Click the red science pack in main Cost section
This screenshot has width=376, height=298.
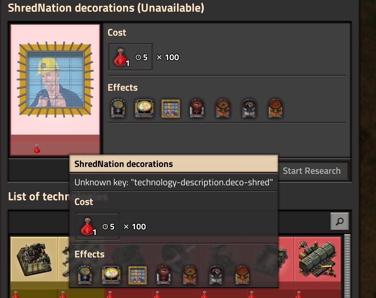[121, 57]
